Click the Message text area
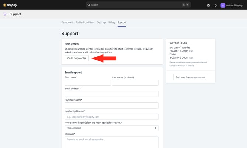This screenshot has width=247, height=148. (x=111, y=142)
